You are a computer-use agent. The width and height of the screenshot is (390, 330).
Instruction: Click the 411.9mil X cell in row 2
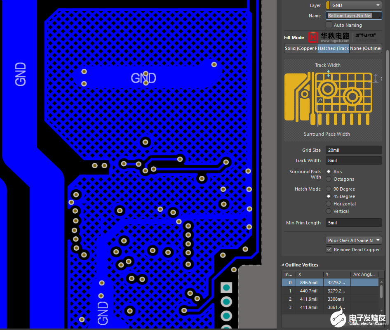[x=310, y=299]
